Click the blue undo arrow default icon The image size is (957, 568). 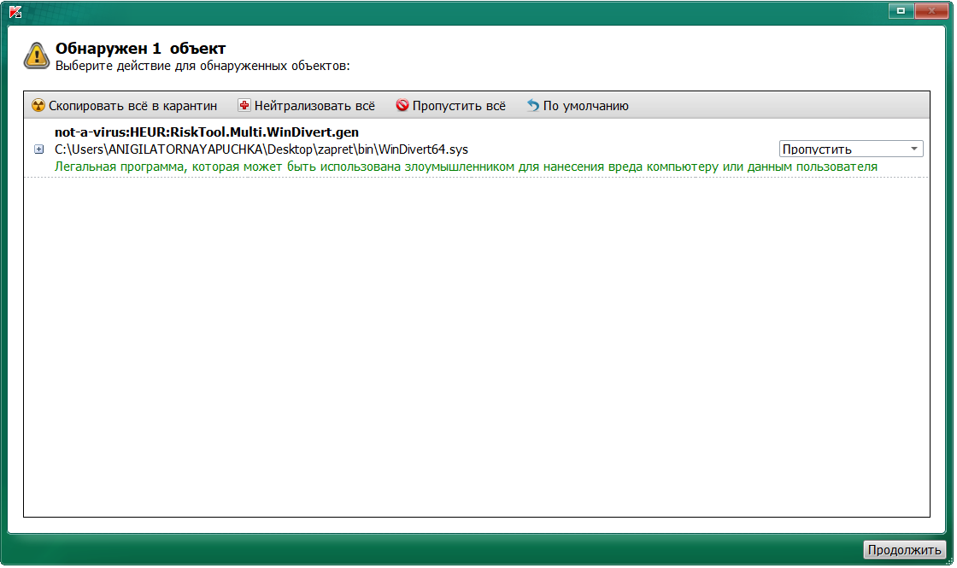click(533, 105)
